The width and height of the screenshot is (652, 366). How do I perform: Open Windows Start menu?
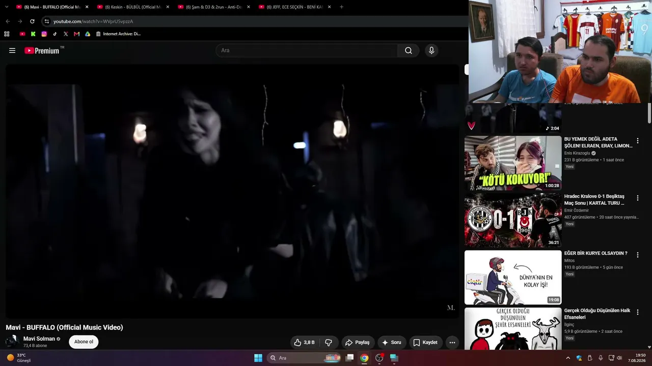[x=258, y=358]
